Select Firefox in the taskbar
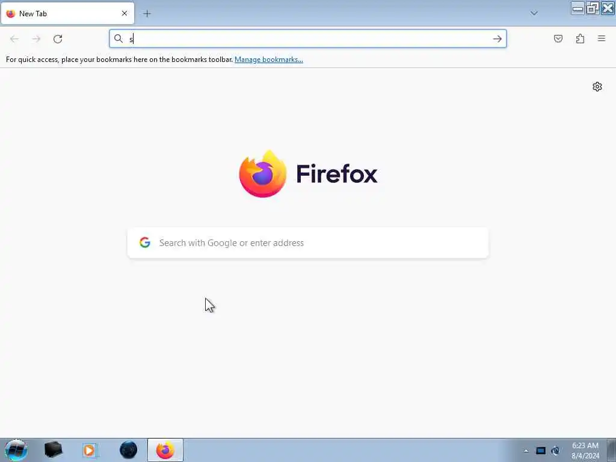Viewport: 616px width, 462px height. tap(165, 450)
